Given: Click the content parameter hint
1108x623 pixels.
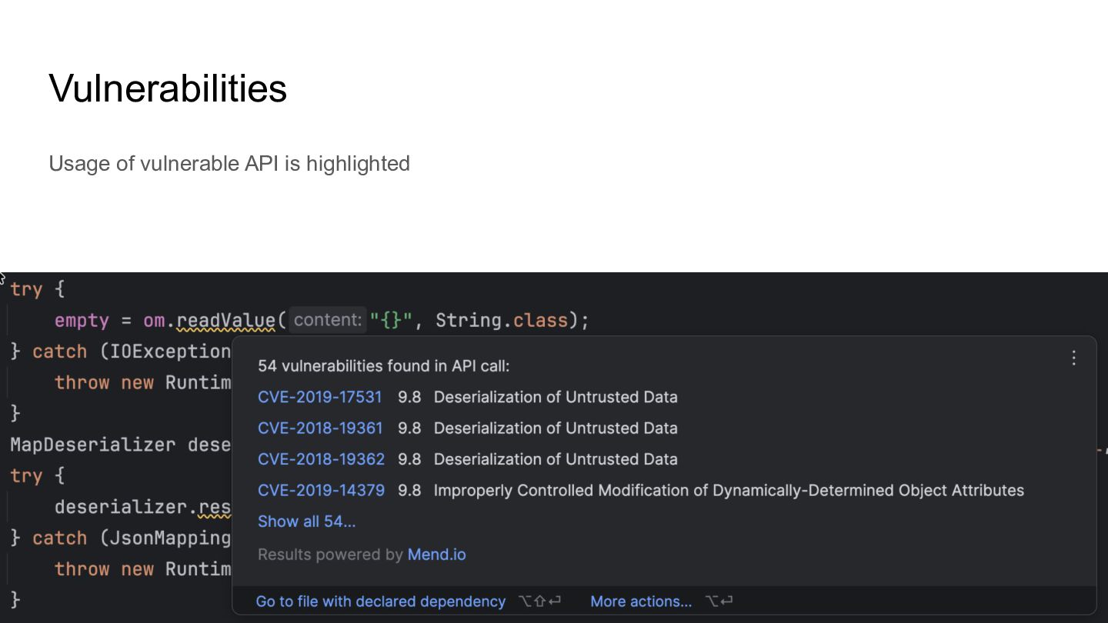Looking at the screenshot, I should coord(327,320).
